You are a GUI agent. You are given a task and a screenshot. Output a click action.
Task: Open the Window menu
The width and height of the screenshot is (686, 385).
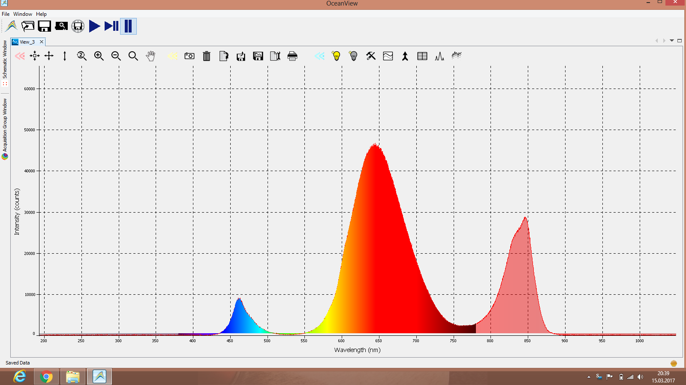pos(22,14)
